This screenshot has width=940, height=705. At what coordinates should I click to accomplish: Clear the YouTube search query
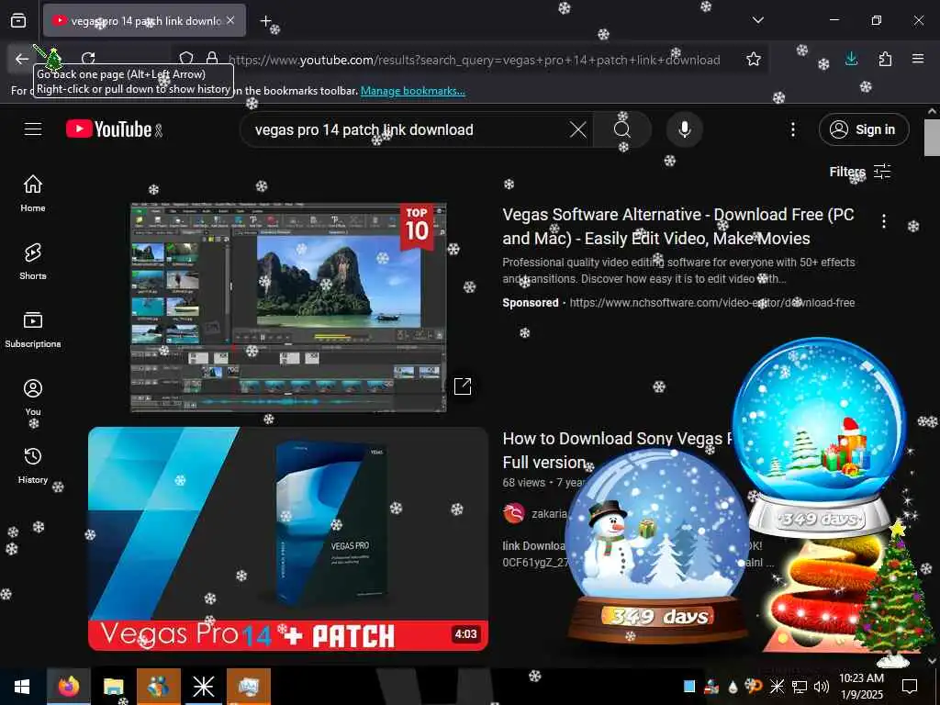[x=578, y=129]
